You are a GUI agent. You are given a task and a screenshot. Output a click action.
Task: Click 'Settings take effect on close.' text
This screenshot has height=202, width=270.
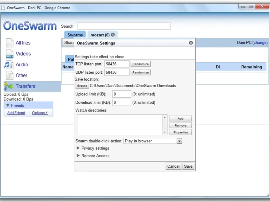coord(100,57)
